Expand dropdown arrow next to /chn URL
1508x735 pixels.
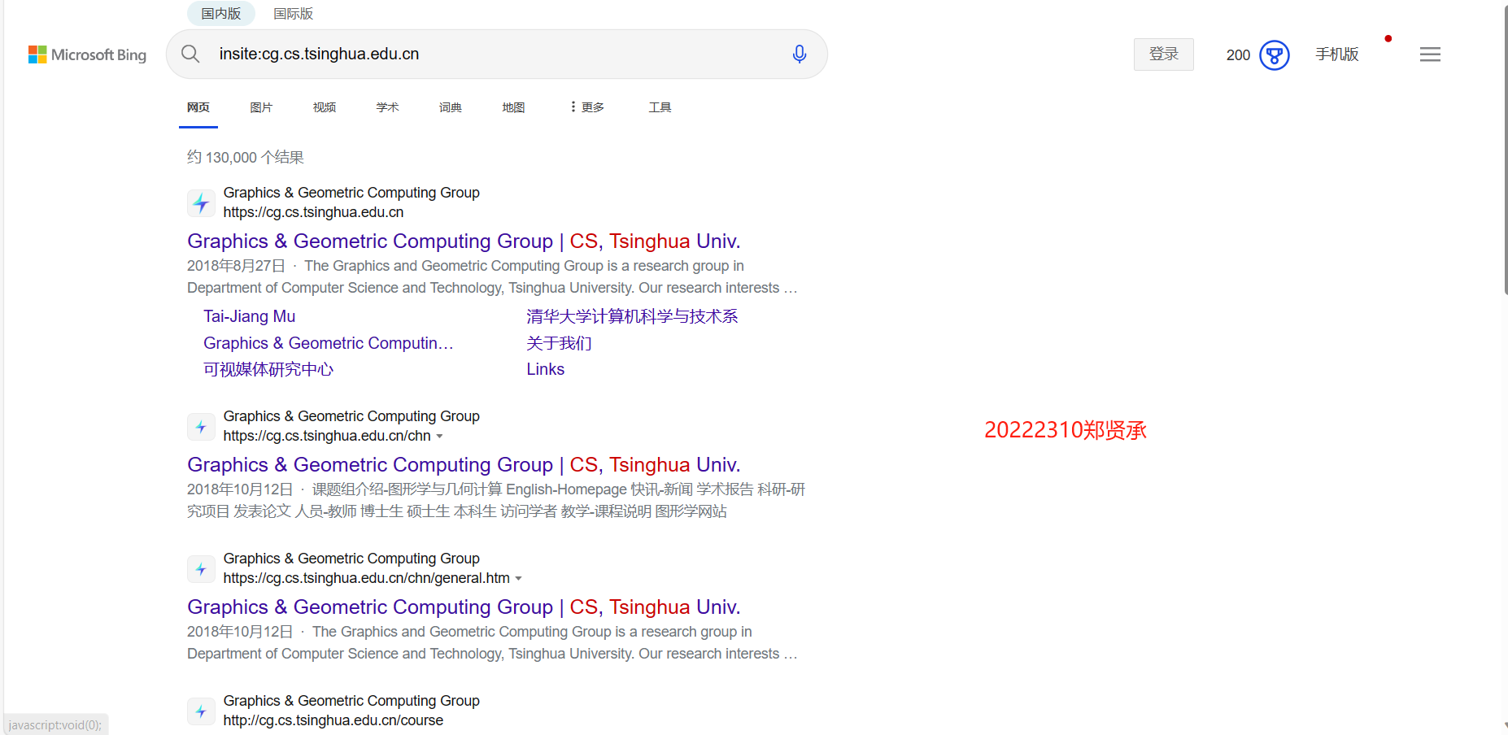tap(440, 437)
